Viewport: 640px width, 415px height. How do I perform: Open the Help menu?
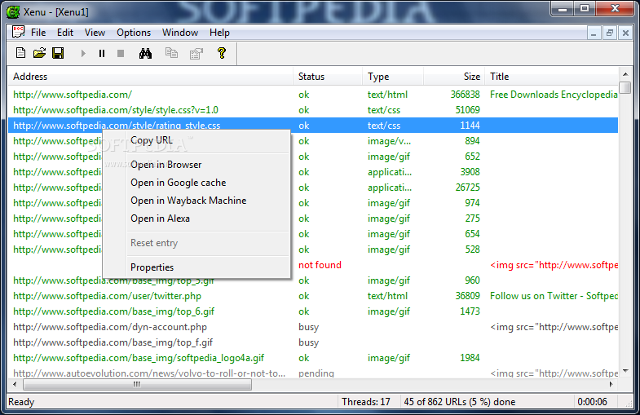219,33
